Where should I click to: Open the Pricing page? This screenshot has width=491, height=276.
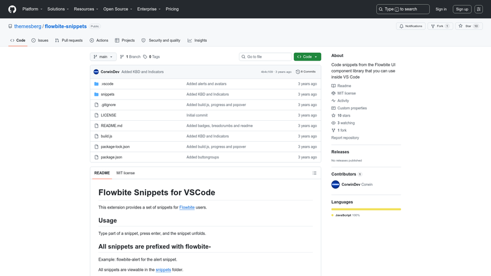[172, 9]
